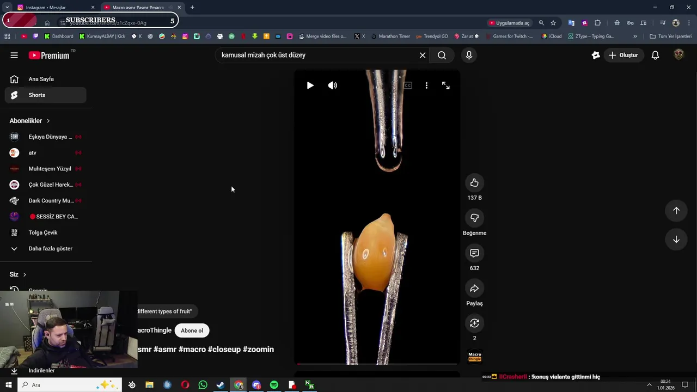Go to YouTube Premium home logo
Viewport: 697px width, 392px height.
coord(49,55)
